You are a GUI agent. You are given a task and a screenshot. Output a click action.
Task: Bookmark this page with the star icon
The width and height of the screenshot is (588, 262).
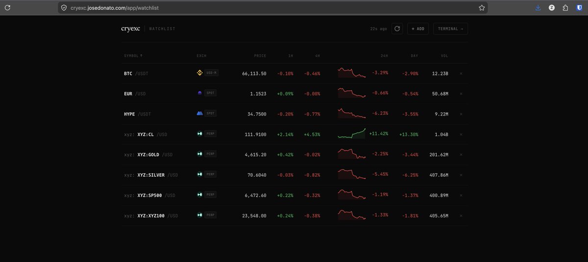point(482,8)
